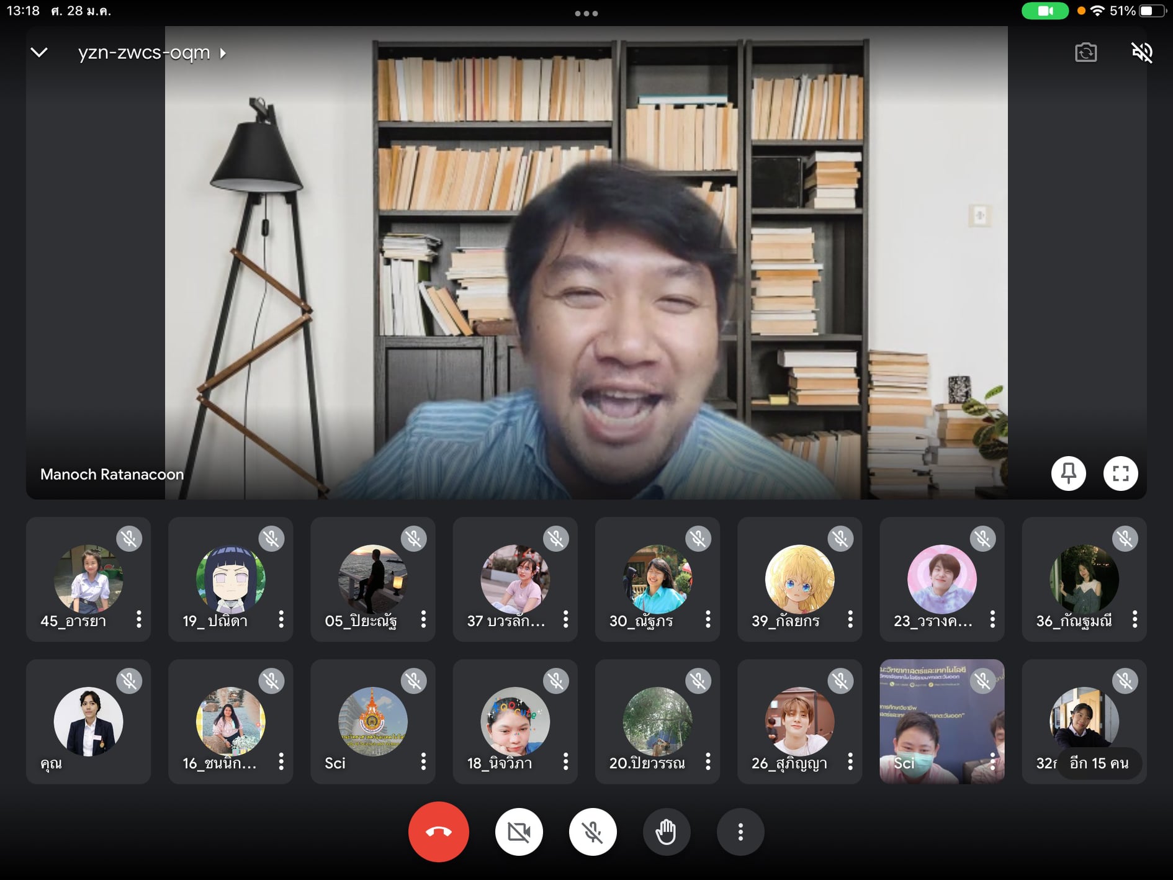This screenshot has width=1173, height=880.
Task: Select the 39_กัลยกร participant tile
Action: 799,579
